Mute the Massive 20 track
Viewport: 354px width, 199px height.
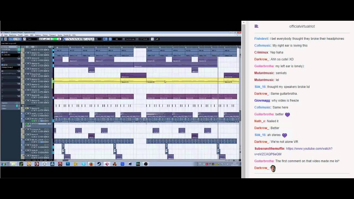(27, 63)
